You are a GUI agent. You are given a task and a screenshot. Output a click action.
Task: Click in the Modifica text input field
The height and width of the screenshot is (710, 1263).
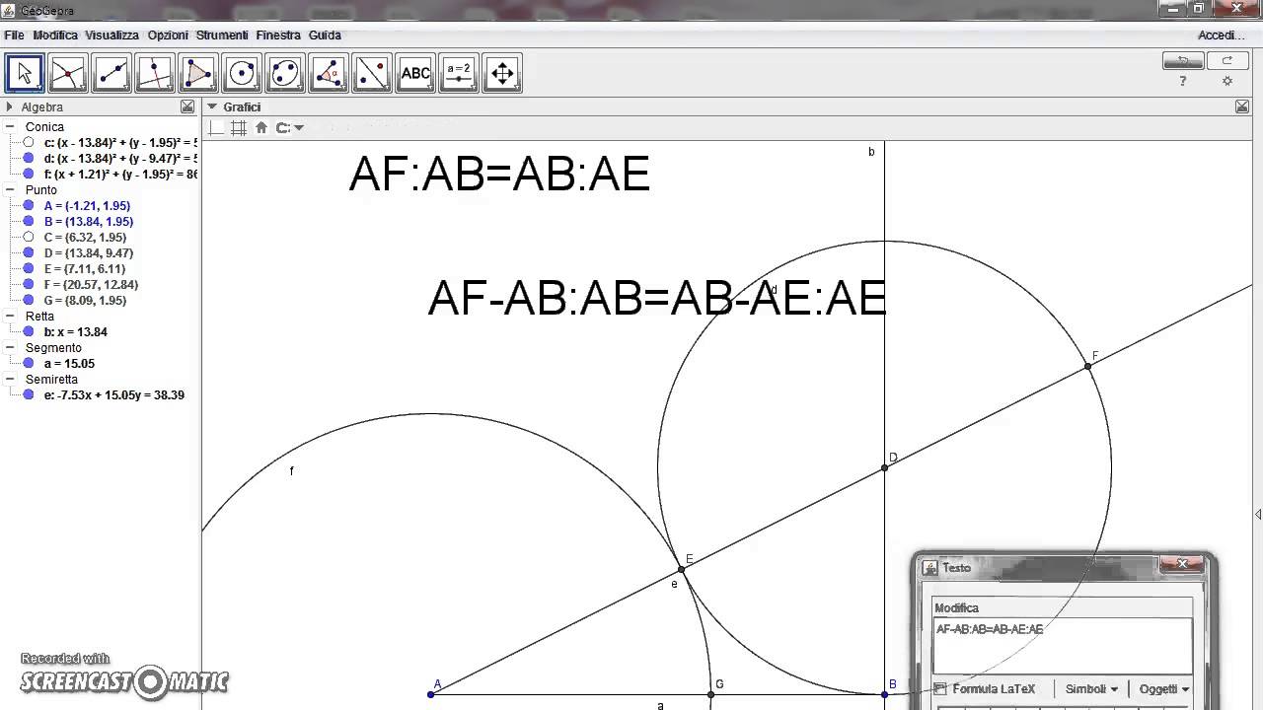[x=1063, y=646]
